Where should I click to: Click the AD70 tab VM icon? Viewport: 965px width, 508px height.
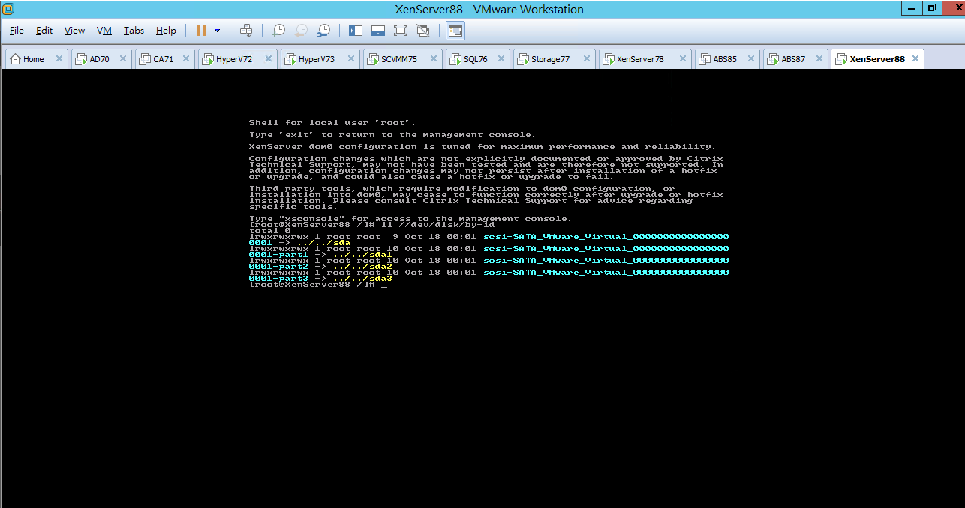(81, 59)
